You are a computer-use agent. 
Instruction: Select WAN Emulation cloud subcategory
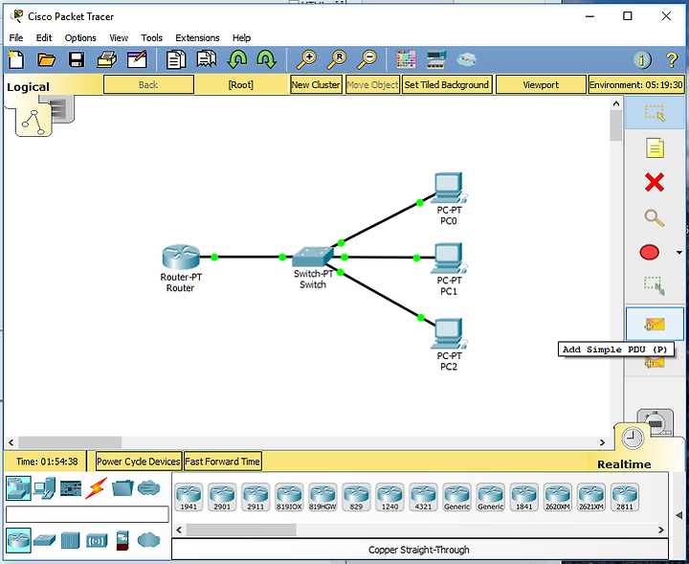(148, 540)
